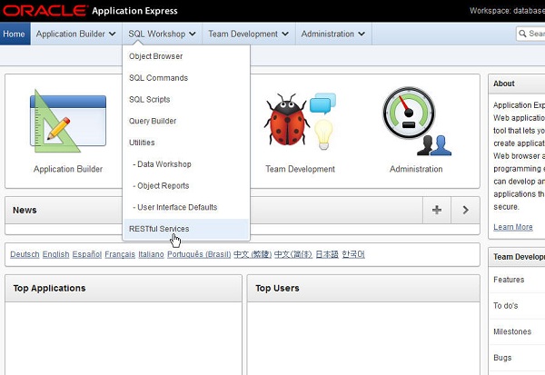This screenshot has height=375, width=545.
Task: Open the SQL Workshop tab label
Action: 157,34
